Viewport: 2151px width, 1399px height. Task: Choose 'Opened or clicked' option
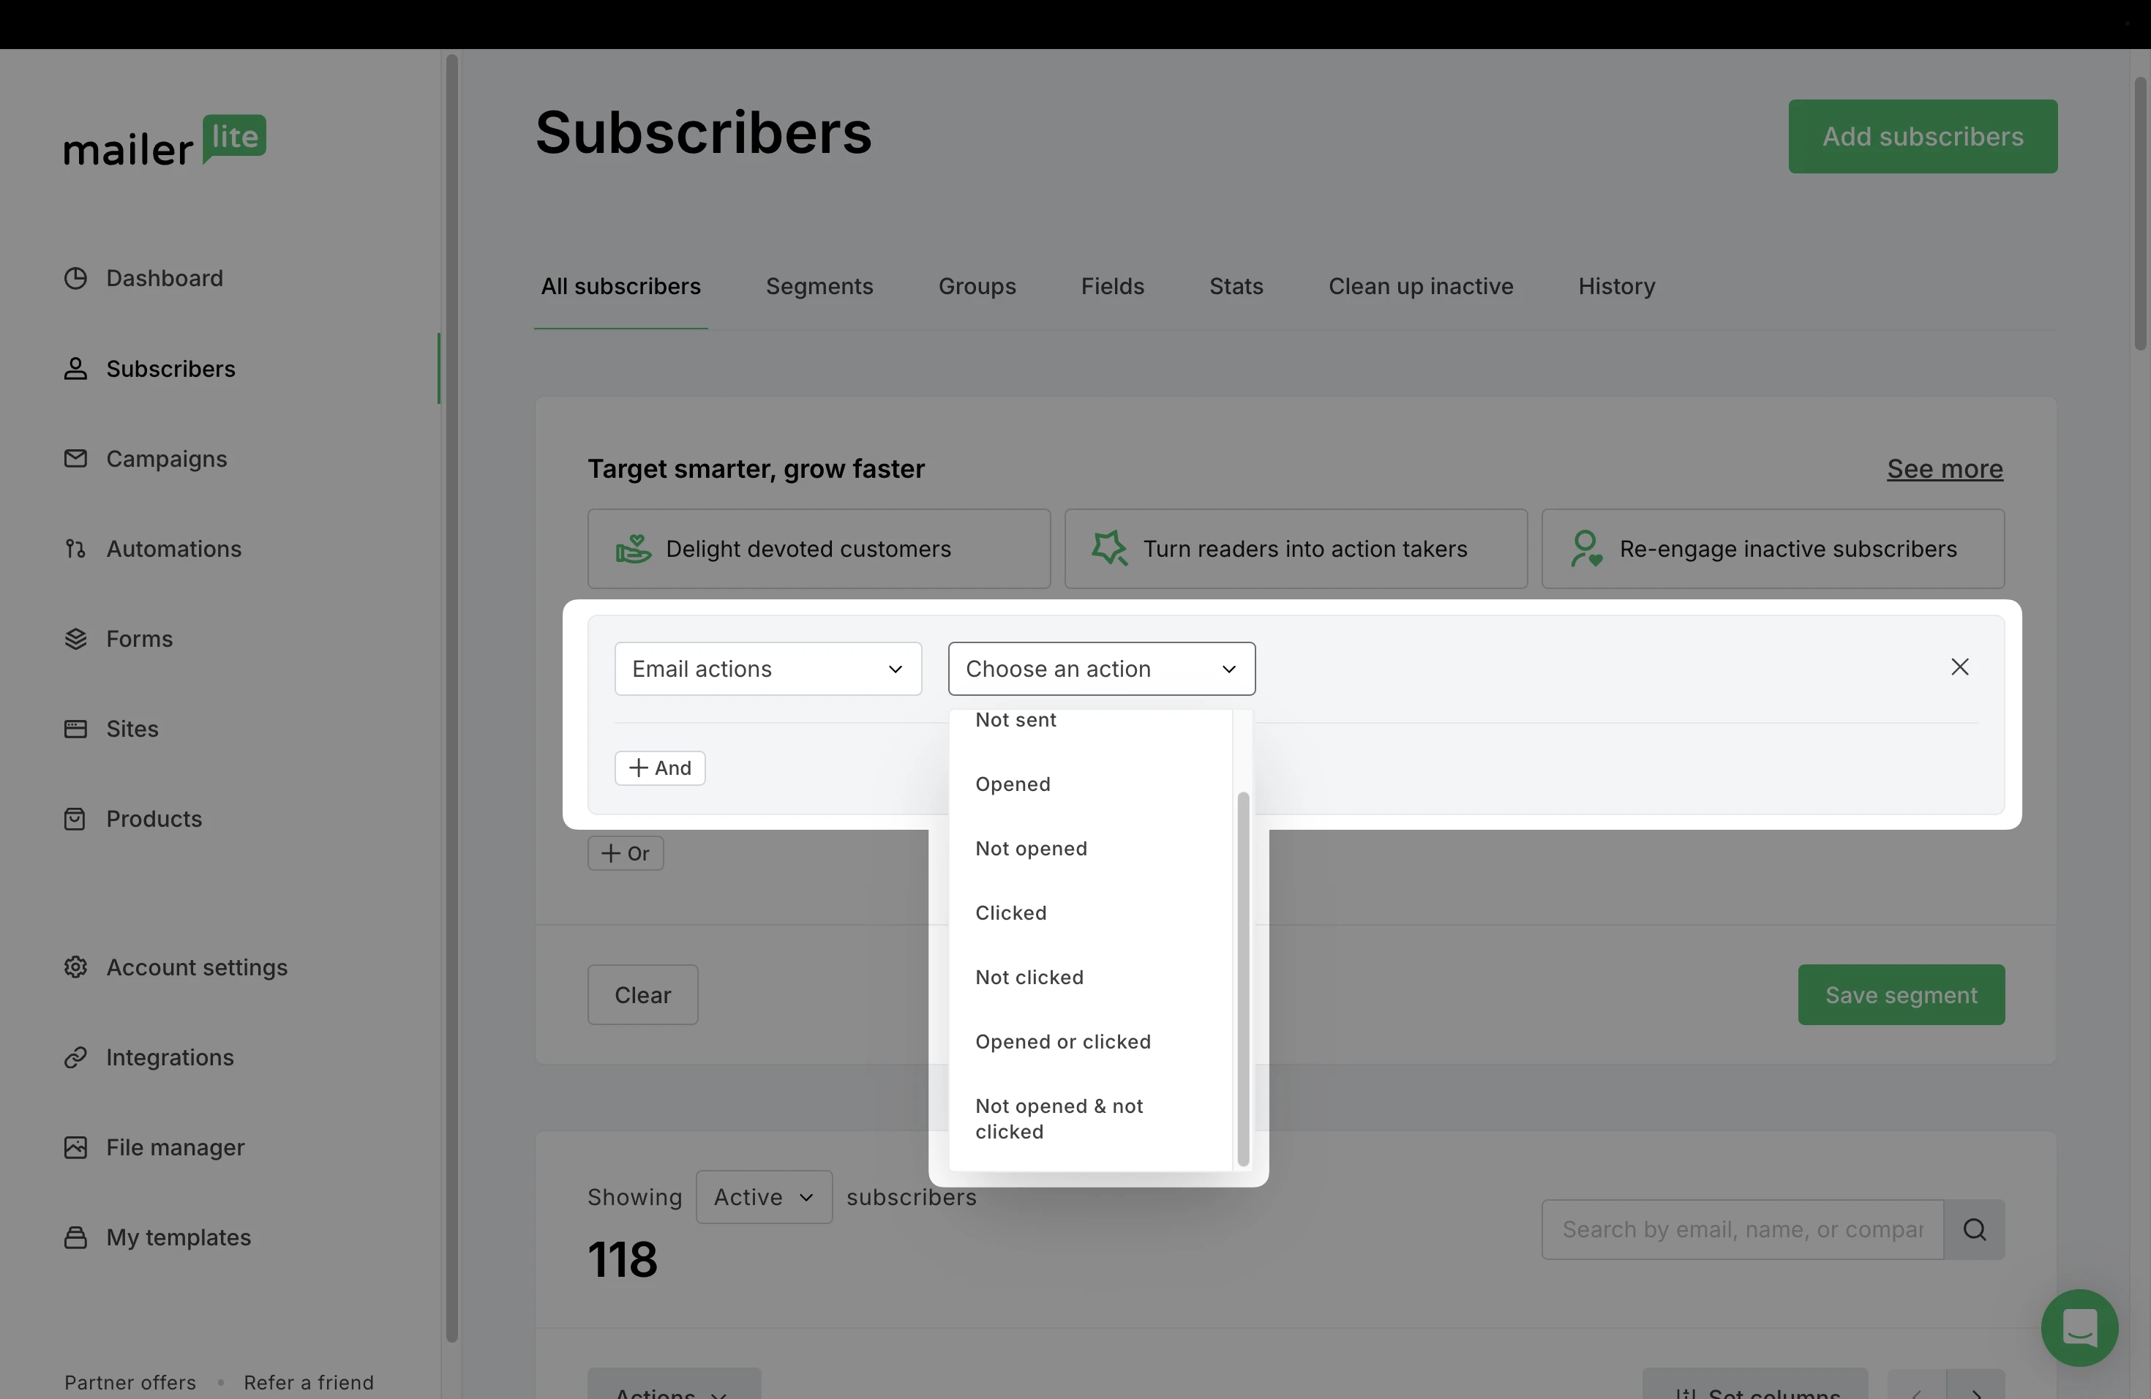pos(1063,1042)
